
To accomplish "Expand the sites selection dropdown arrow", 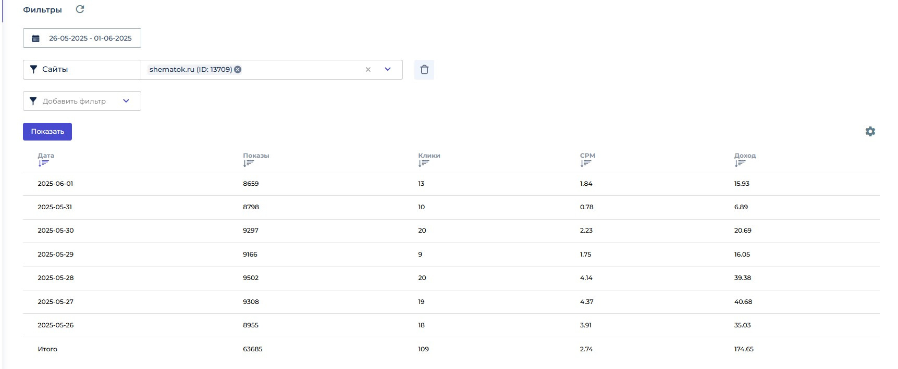I will pyautogui.click(x=388, y=70).
